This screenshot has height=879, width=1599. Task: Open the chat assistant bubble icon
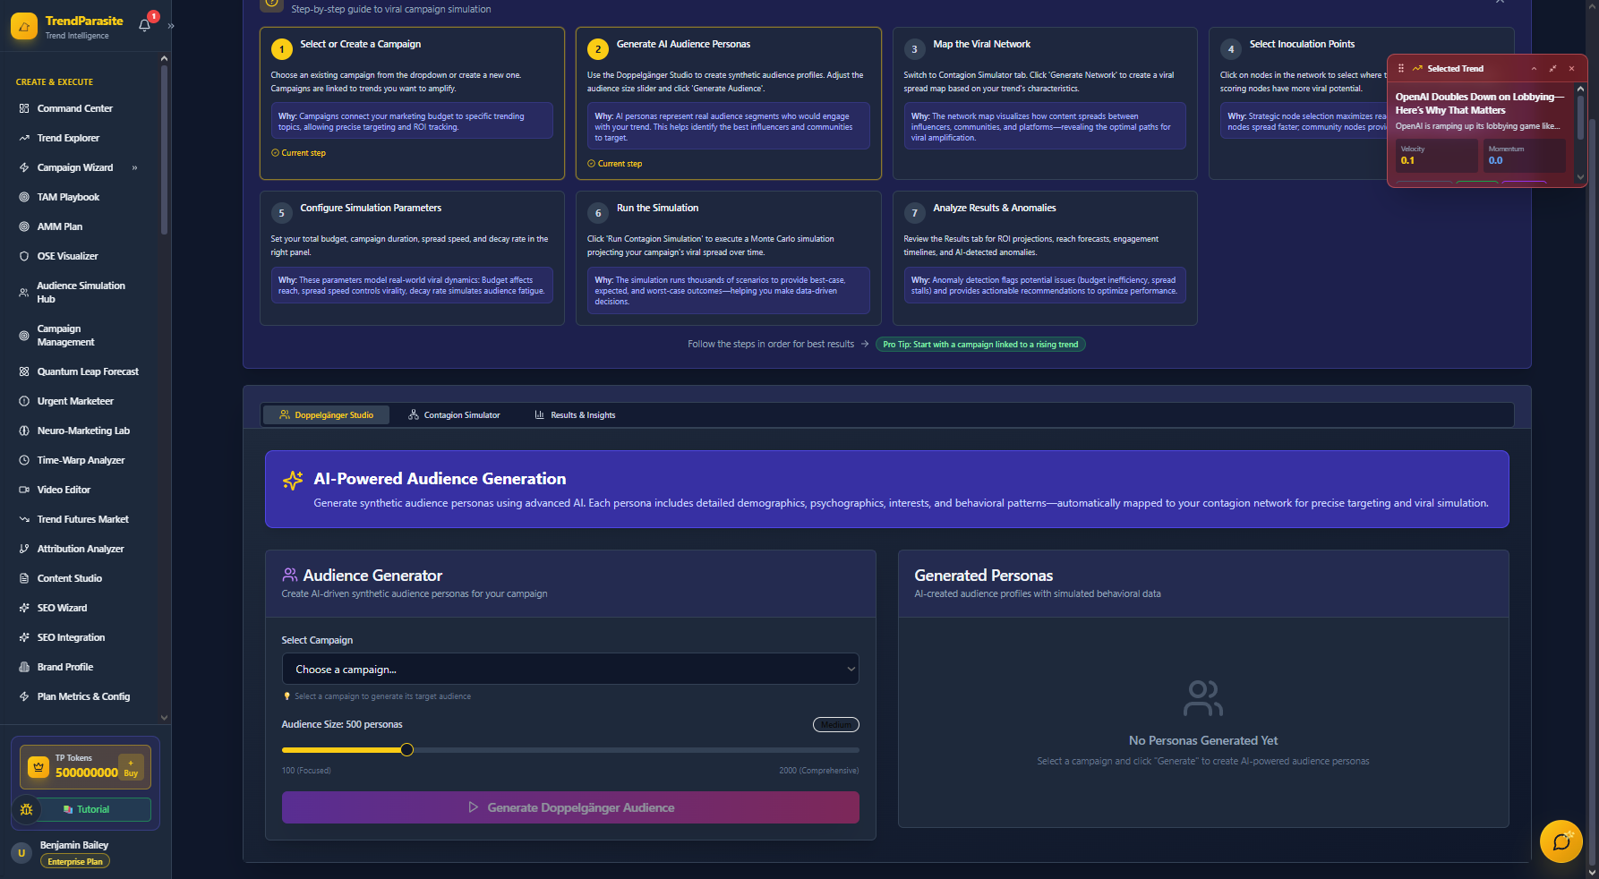(1561, 841)
